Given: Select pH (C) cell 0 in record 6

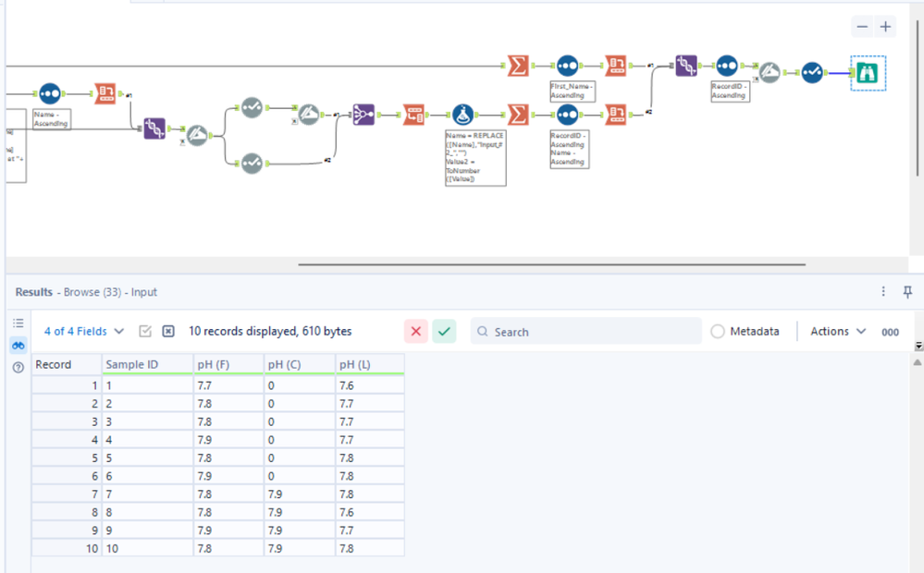Looking at the screenshot, I should tap(300, 476).
